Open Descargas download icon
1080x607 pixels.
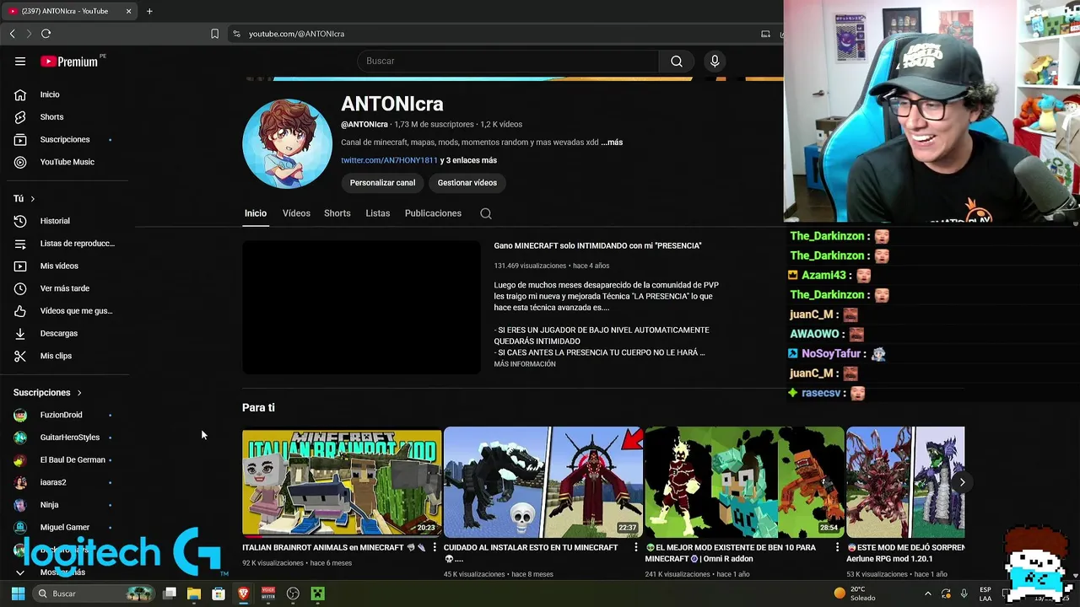pyautogui.click(x=20, y=333)
